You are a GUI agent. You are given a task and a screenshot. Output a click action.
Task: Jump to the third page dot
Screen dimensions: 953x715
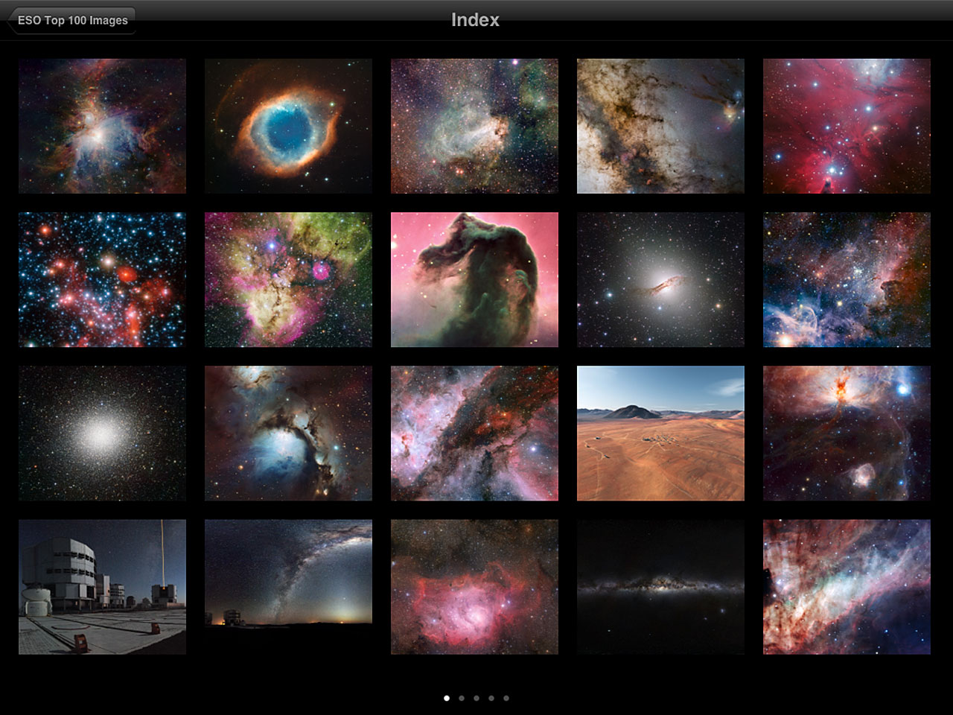point(476,698)
